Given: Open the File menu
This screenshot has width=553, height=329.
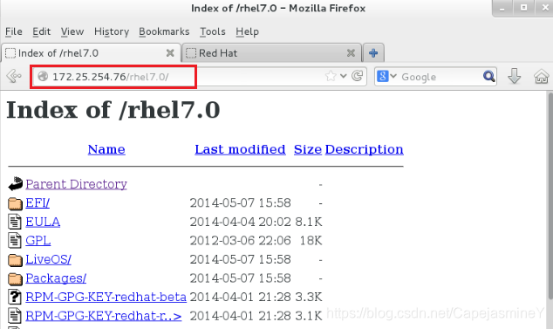Looking at the screenshot, I should pyautogui.click(x=14, y=31).
